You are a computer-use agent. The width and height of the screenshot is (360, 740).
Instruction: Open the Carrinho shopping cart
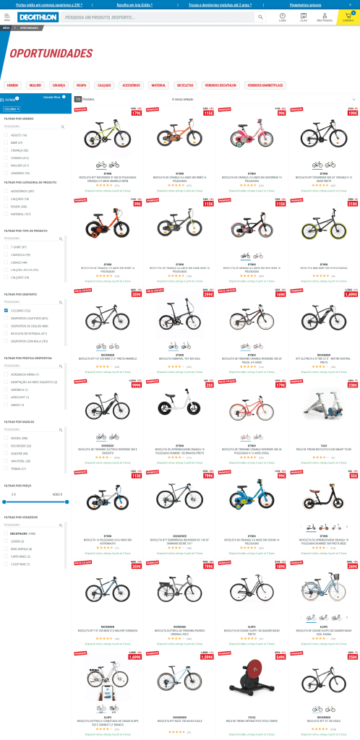tap(348, 17)
